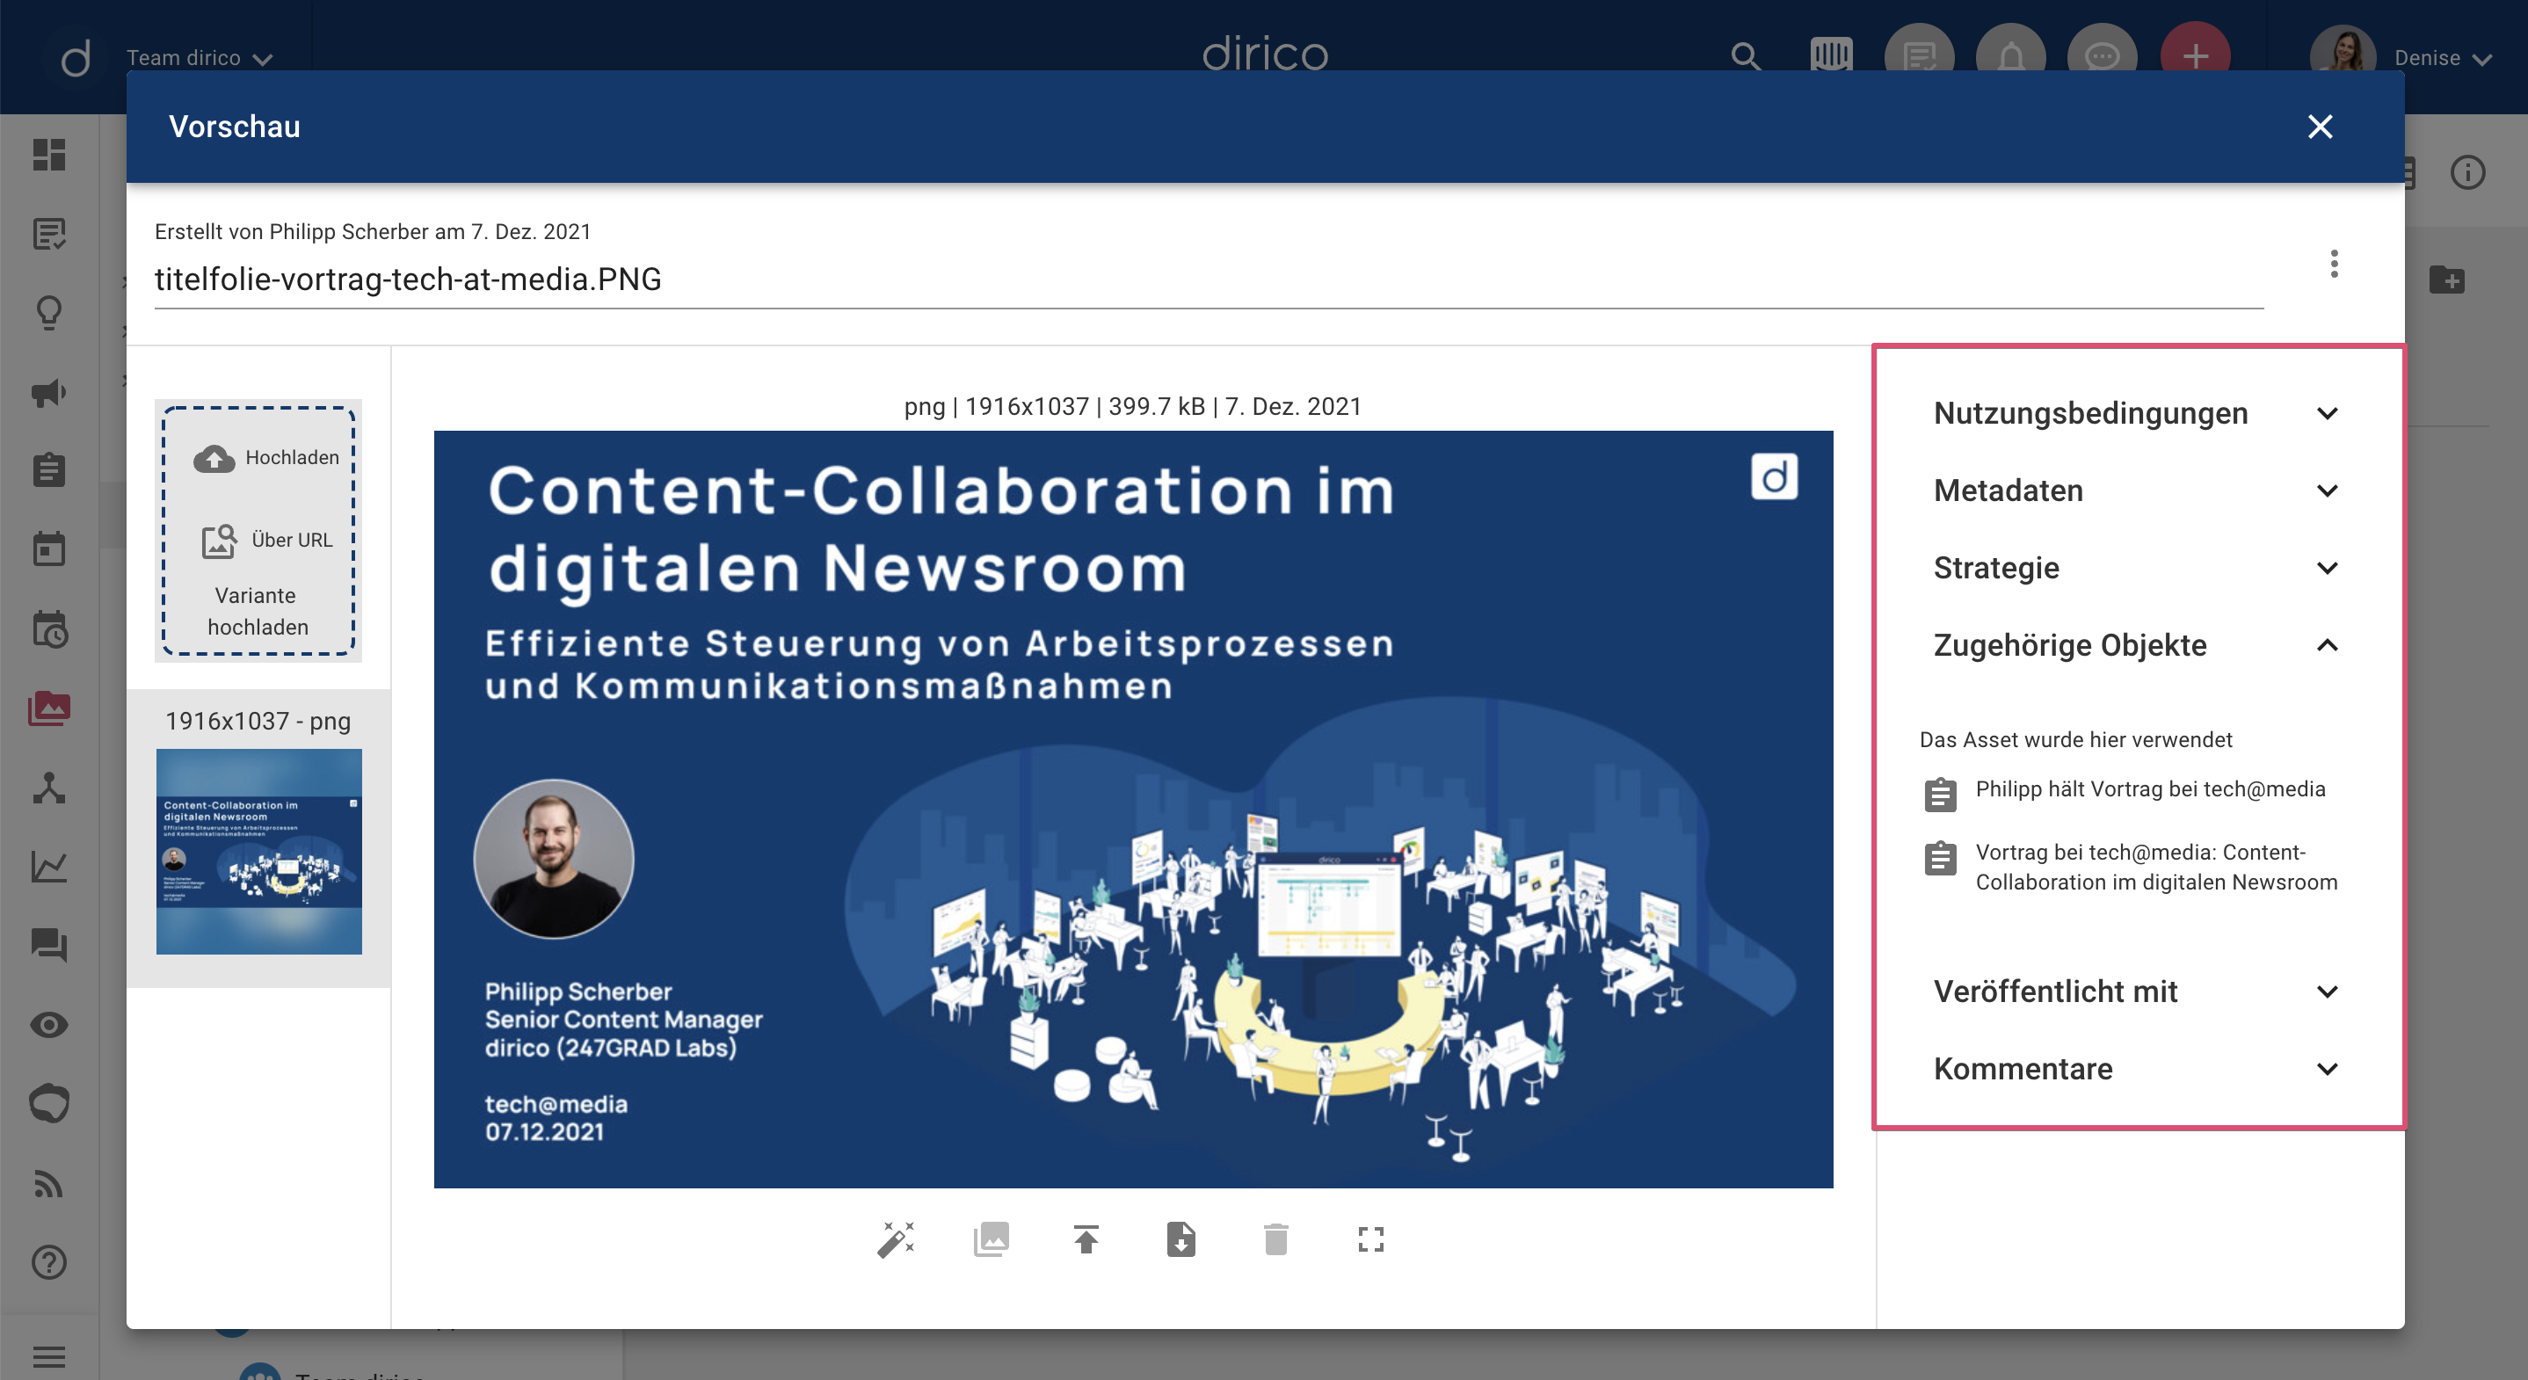Open the RSS feed sidebar icon
2528x1380 pixels.
49,1184
